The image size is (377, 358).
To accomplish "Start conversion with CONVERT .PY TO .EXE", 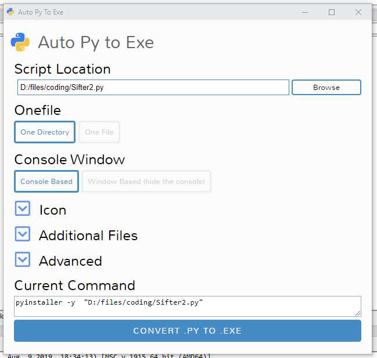I will [188, 331].
